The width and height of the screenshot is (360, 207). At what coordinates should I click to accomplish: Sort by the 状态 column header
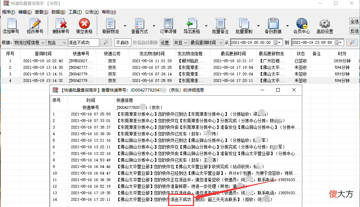coord(301,54)
